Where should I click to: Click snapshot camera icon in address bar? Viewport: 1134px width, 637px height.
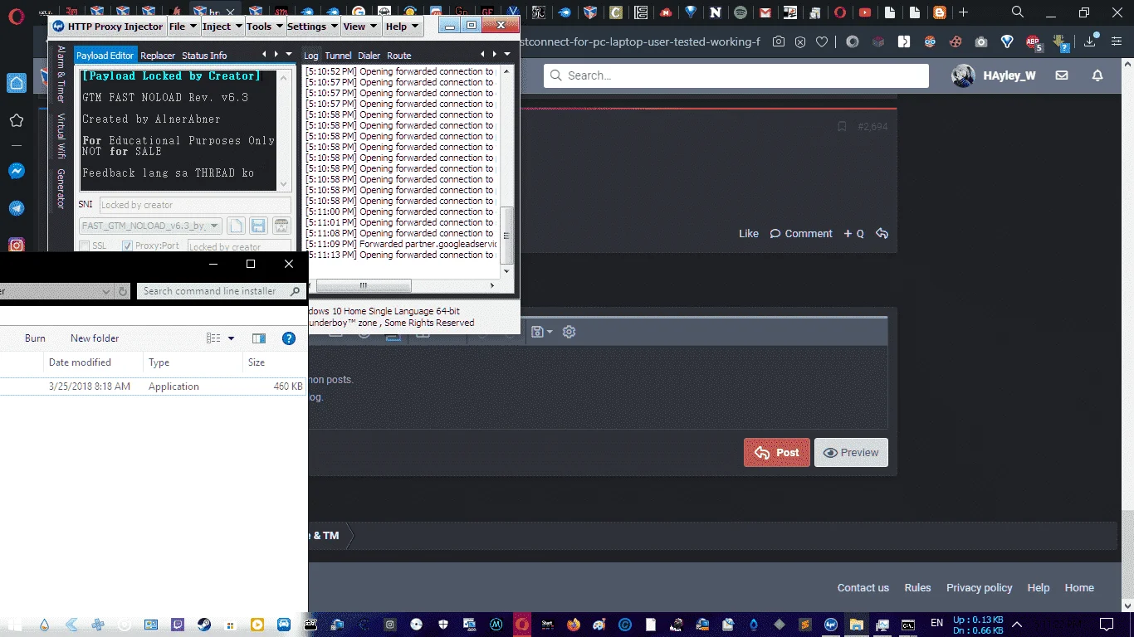(x=779, y=41)
